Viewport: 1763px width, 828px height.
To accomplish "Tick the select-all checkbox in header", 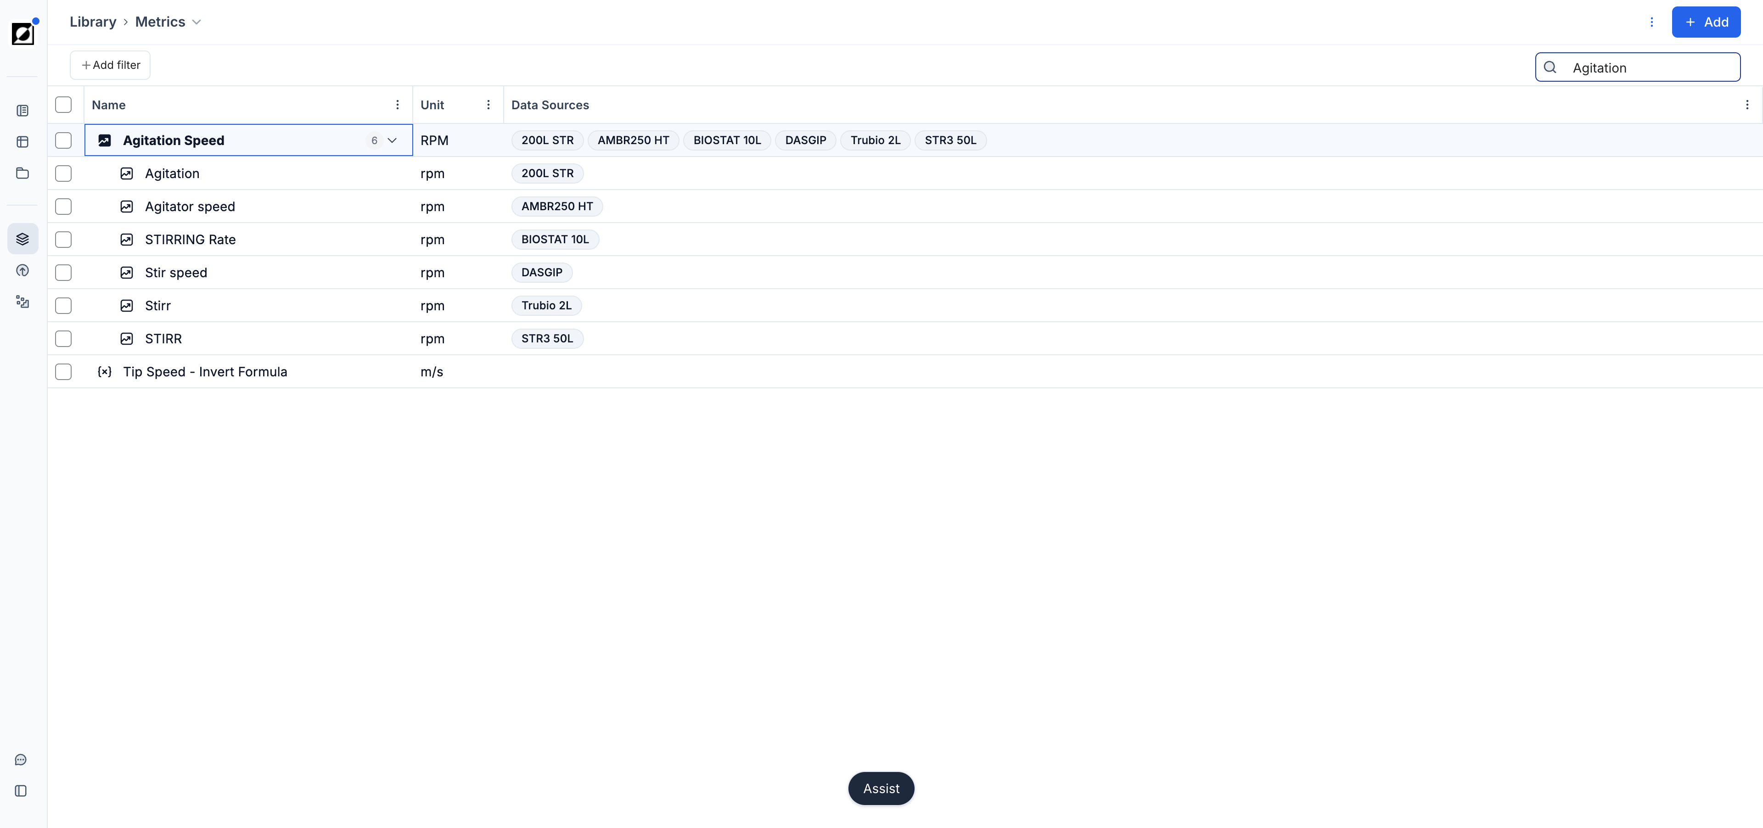I will coord(64,105).
